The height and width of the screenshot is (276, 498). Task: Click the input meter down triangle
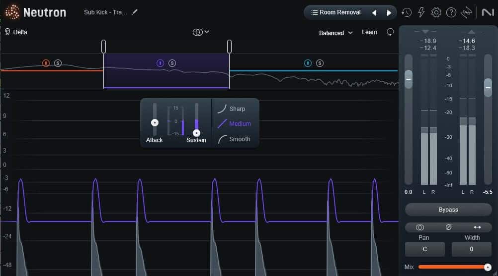425,31
